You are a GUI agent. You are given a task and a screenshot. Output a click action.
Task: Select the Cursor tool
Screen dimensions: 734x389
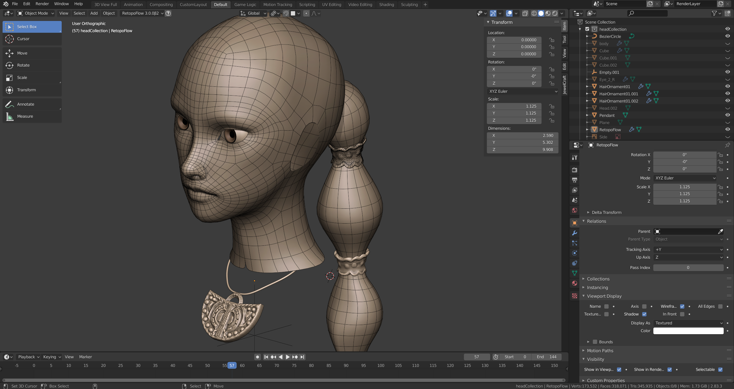click(x=32, y=39)
